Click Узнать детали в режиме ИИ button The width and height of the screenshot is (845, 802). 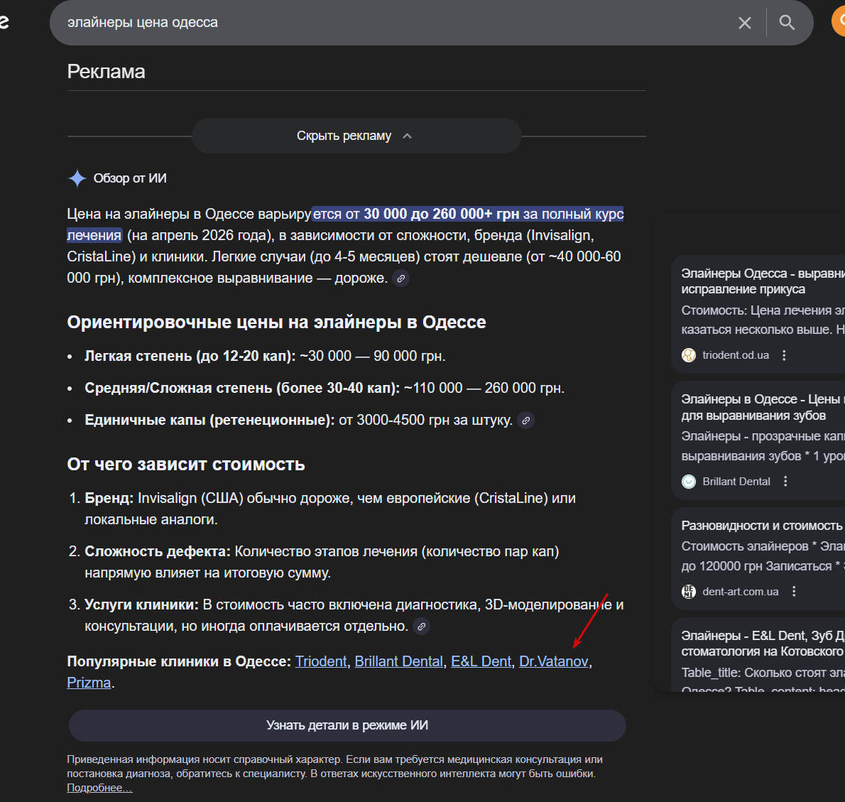tap(347, 725)
